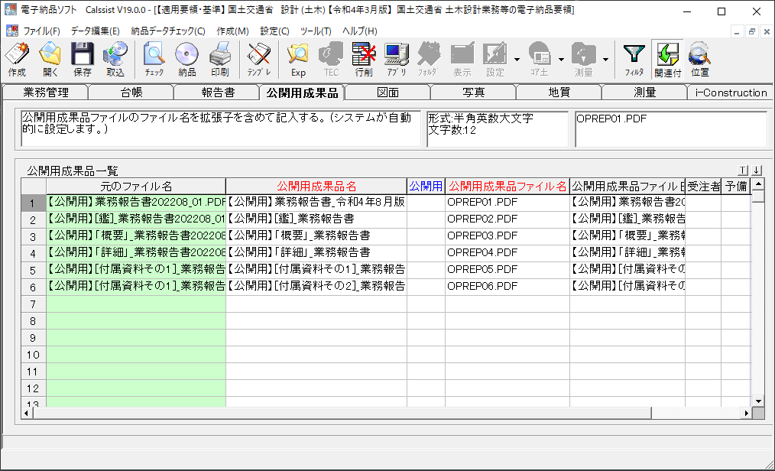Open a file with the 開く icon
Screen dimensions: 775x471
click(50, 60)
